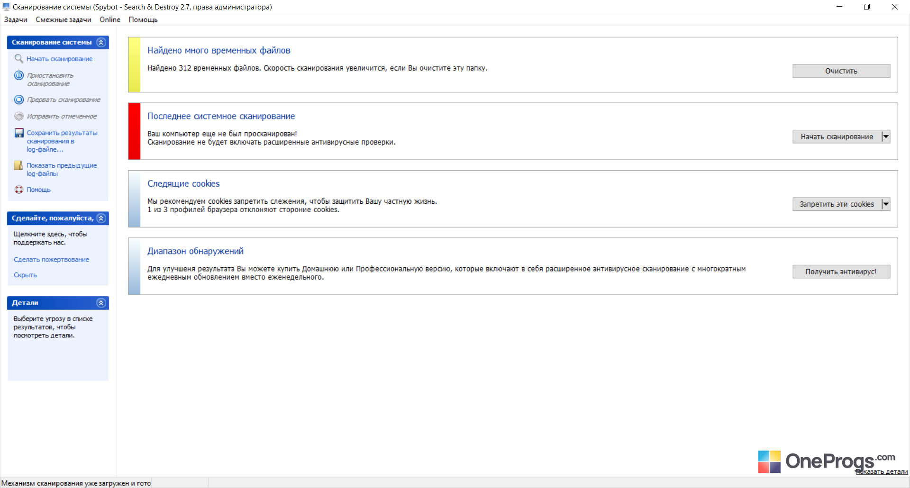910x488 pixels.
Task: Click Приостановить сканирование link
Action: pos(51,80)
